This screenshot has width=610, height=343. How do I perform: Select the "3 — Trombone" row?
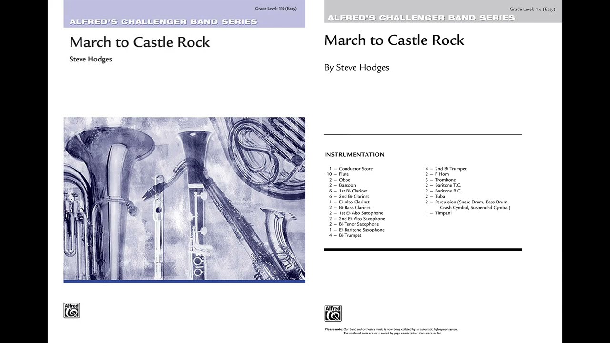click(440, 180)
